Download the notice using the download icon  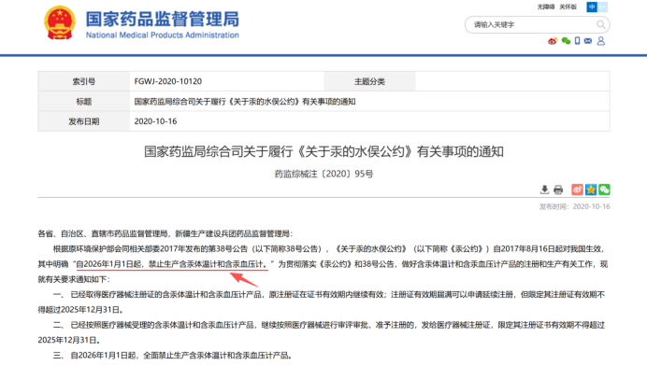coord(544,190)
